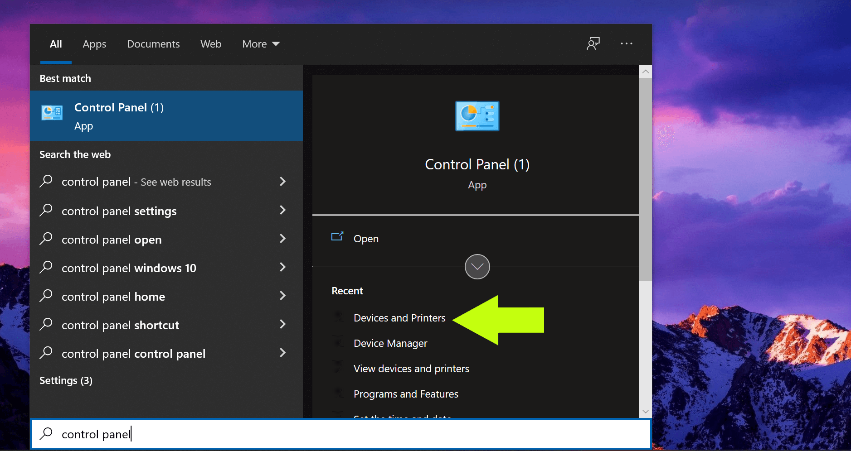Open Devices and Printers from Recent

pyautogui.click(x=399, y=318)
